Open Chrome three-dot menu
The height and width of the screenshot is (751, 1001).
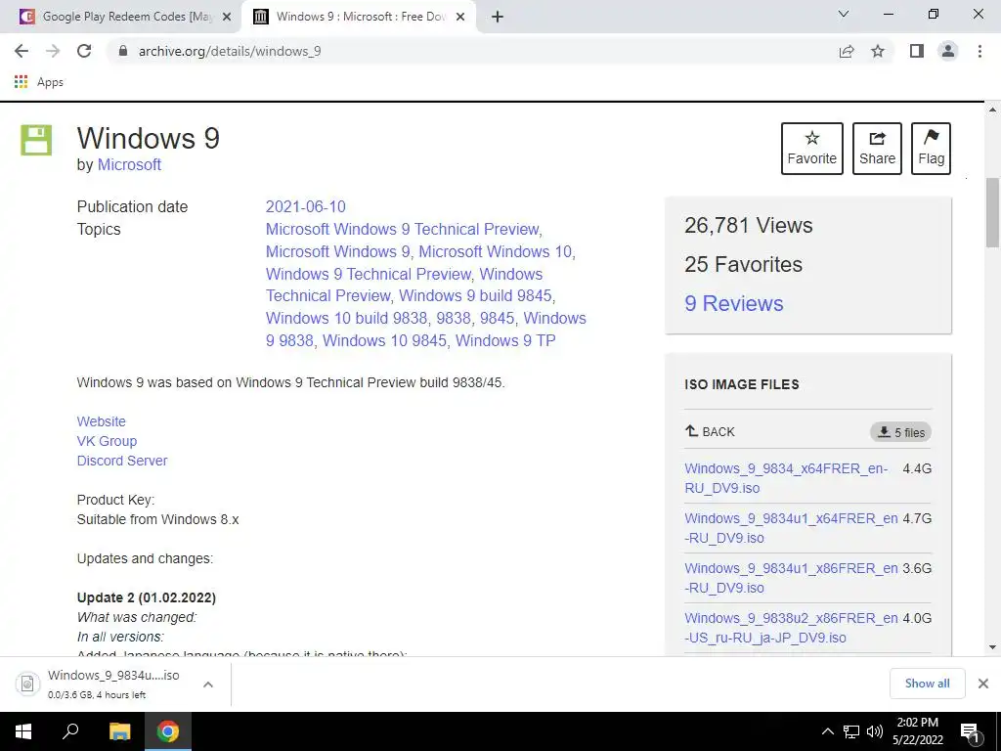(x=979, y=51)
